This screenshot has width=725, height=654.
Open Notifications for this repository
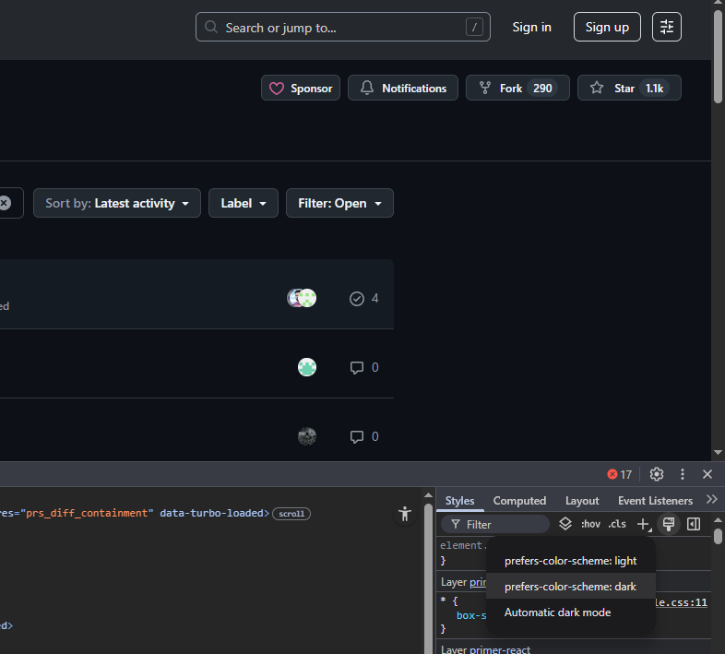click(403, 88)
